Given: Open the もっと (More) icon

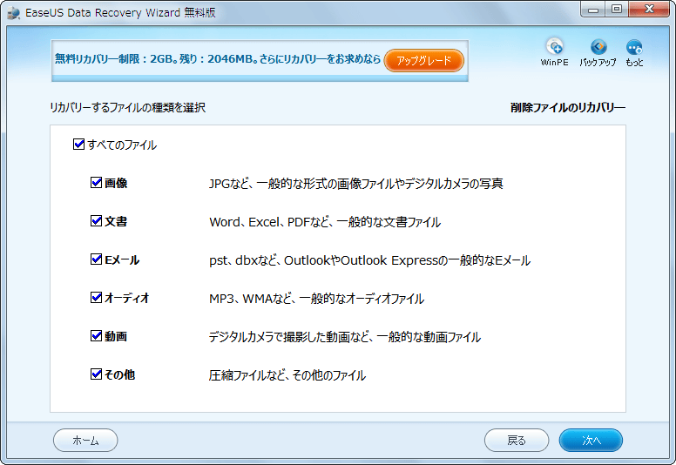Looking at the screenshot, I should pos(634,52).
